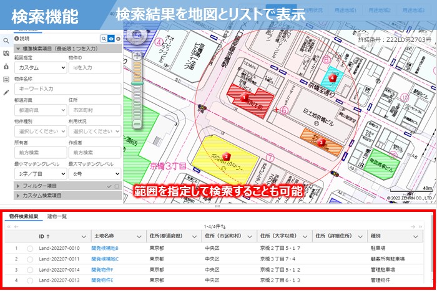Open the 最大マッチングレベル dropdown
The height and width of the screenshot is (291, 437).
click(94, 173)
